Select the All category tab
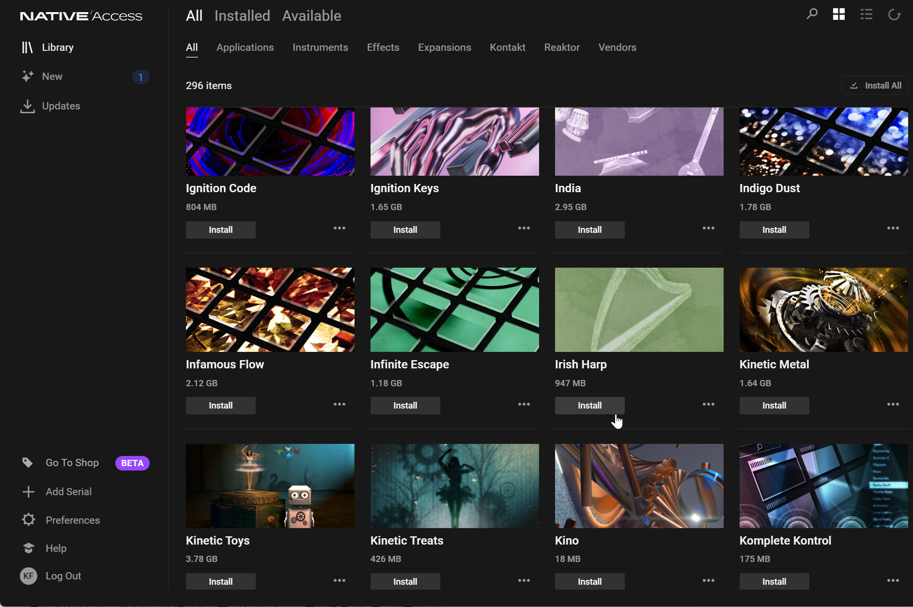The image size is (913, 607). [192, 47]
